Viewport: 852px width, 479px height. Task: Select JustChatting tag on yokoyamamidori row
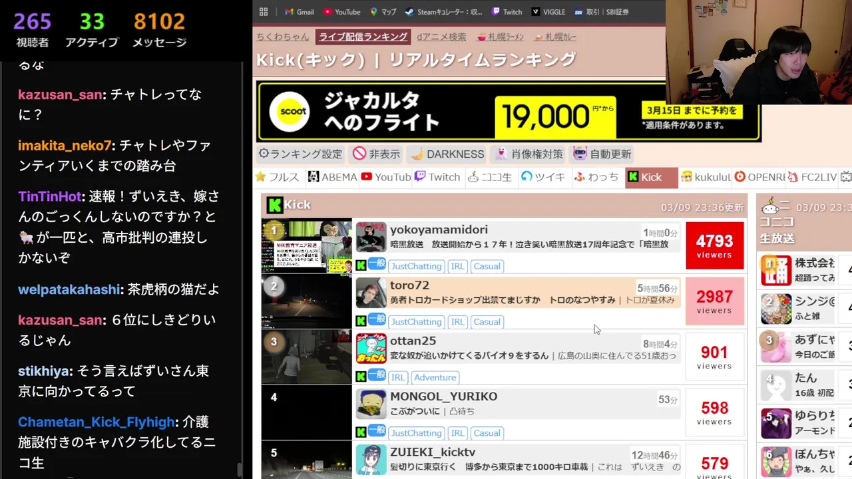tap(416, 266)
